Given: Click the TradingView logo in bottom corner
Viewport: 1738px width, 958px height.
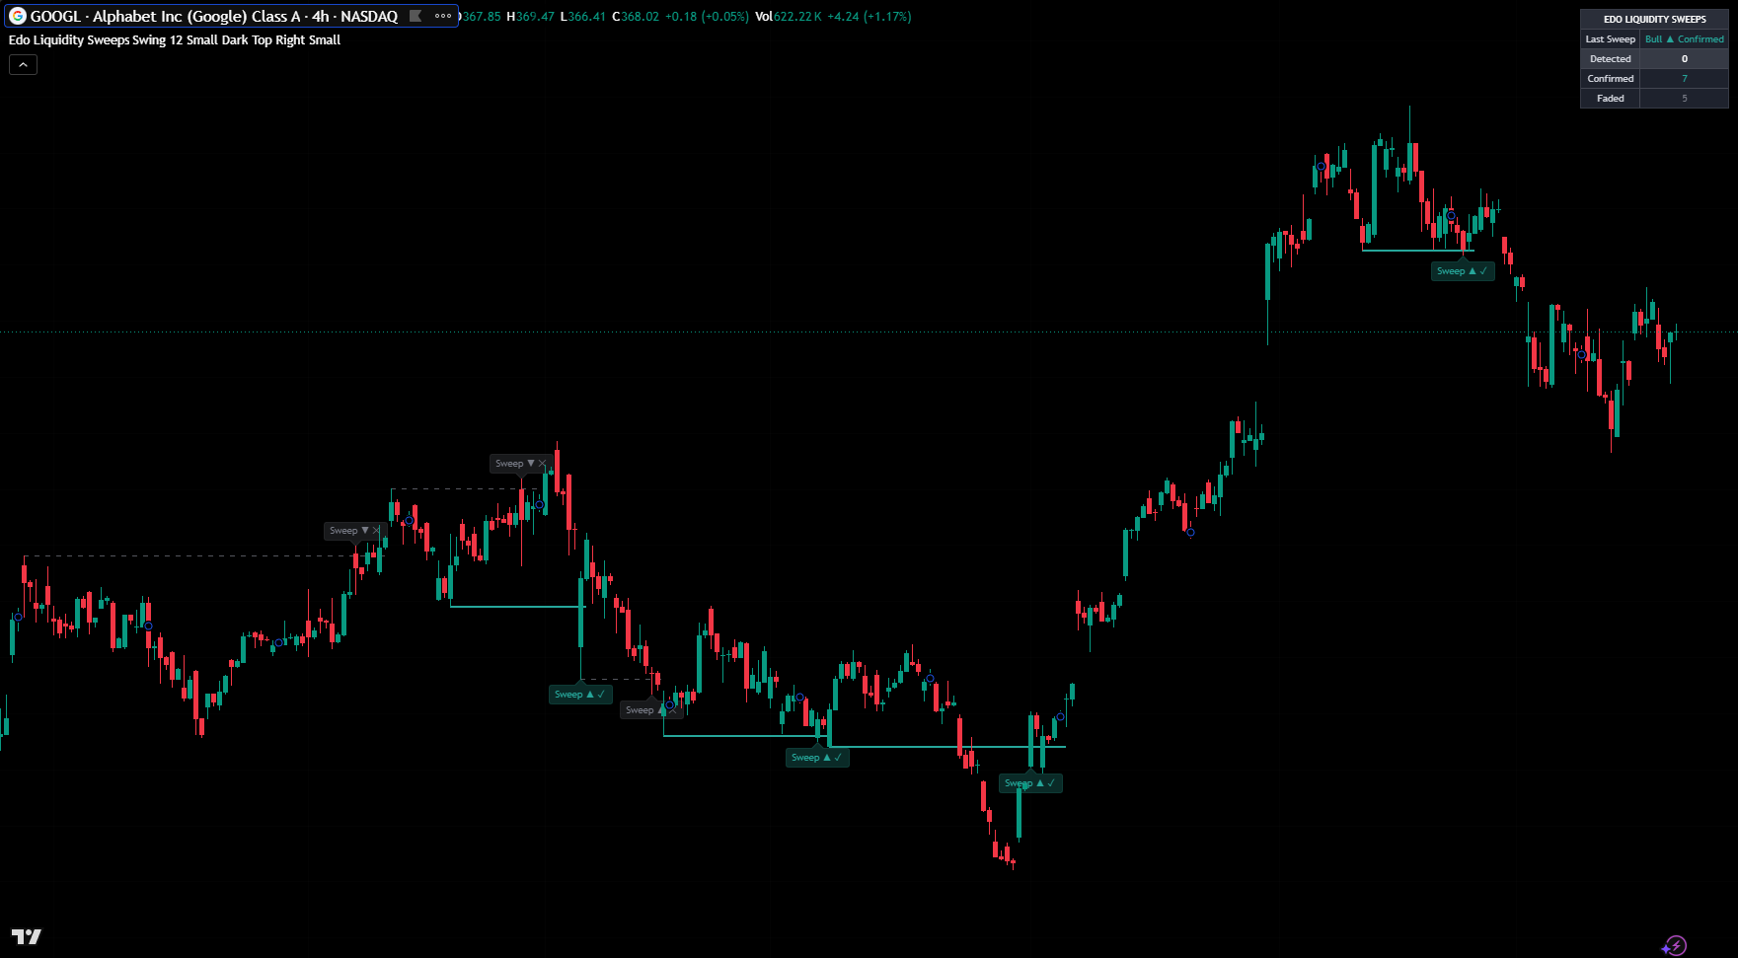Looking at the screenshot, I should (27, 936).
